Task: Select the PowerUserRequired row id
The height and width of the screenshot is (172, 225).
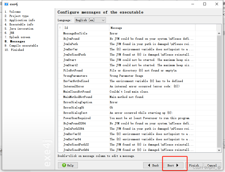Action: click(x=77, y=118)
